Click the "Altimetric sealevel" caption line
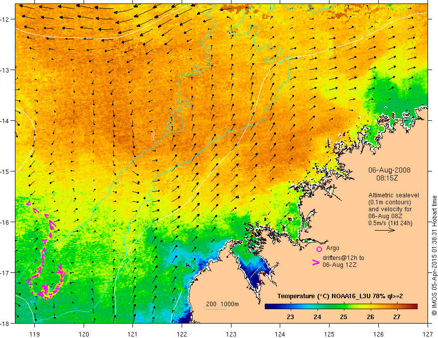Screen dimensions: 438x338 (x=394, y=195)
